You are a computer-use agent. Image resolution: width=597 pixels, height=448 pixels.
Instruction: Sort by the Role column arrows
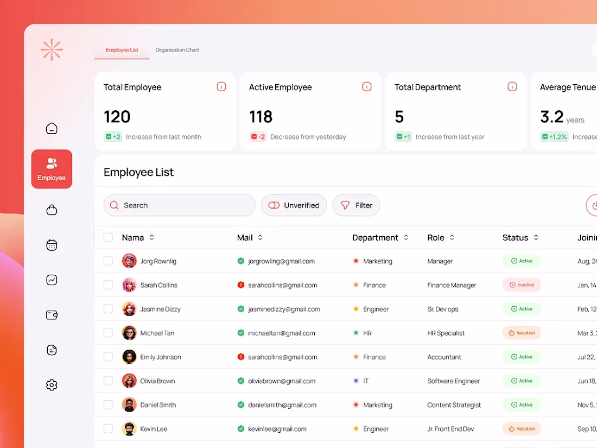[452, 237]
